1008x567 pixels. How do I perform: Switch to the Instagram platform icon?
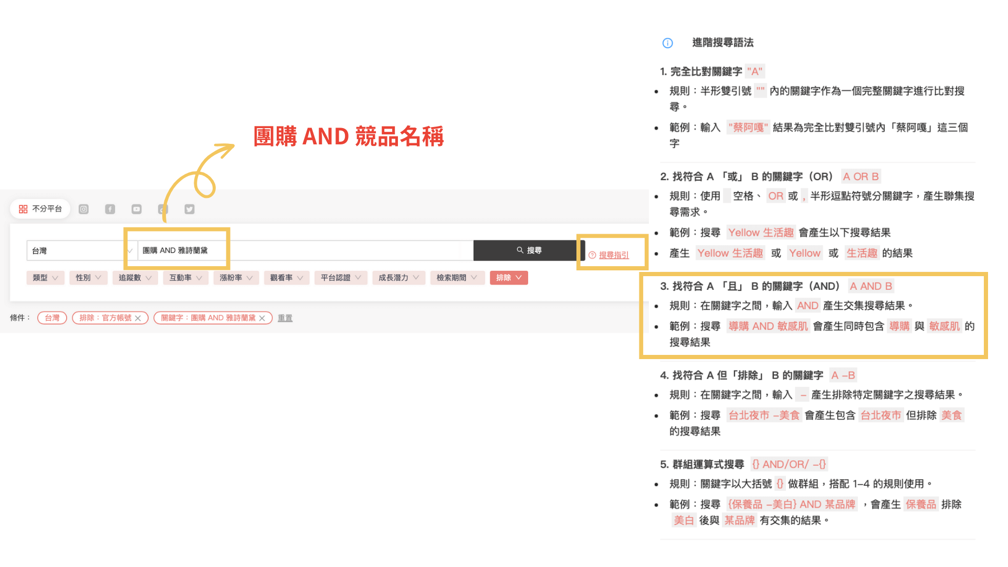click(x=83, y=209)
